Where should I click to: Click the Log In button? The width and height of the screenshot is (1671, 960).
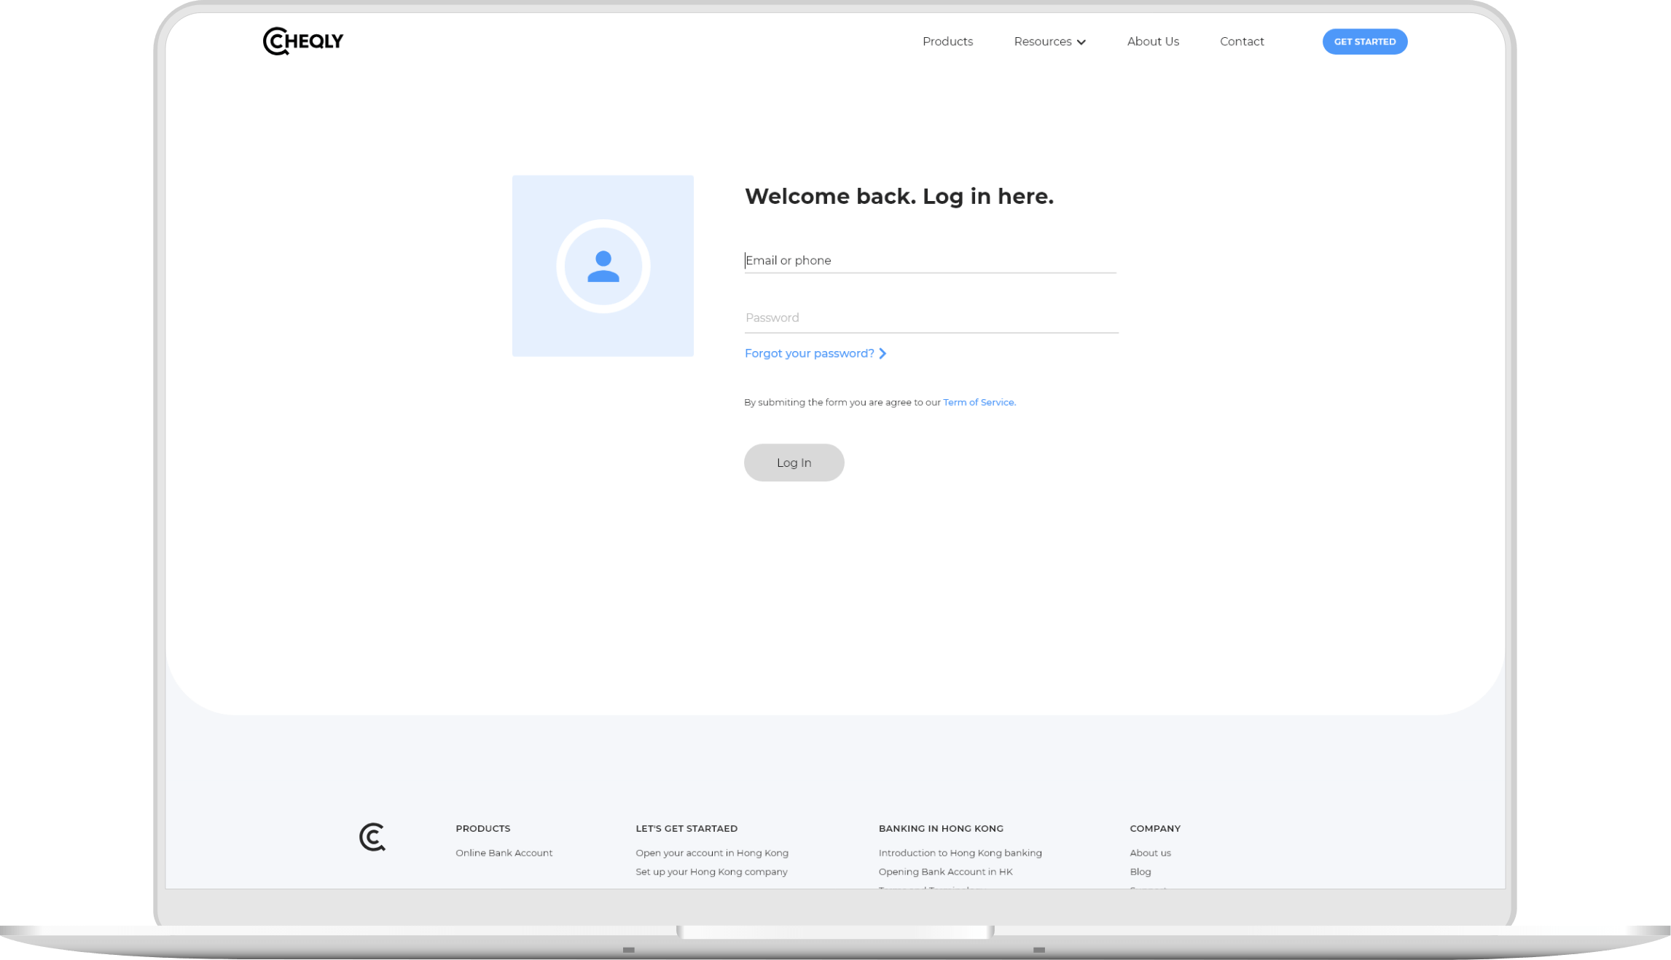pyautogui.click(x=794, y=463)
